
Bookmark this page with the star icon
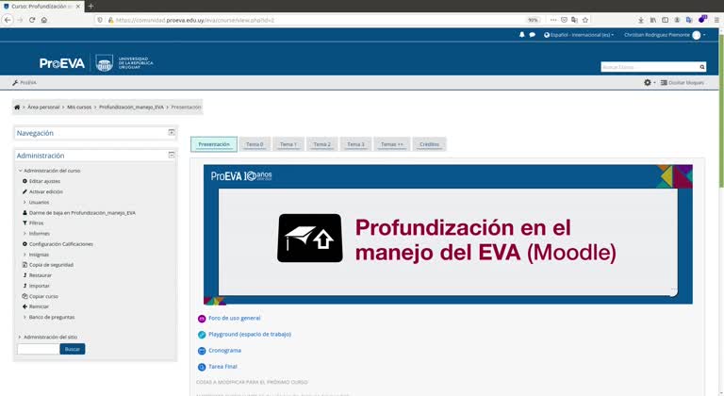click(585, 20)
